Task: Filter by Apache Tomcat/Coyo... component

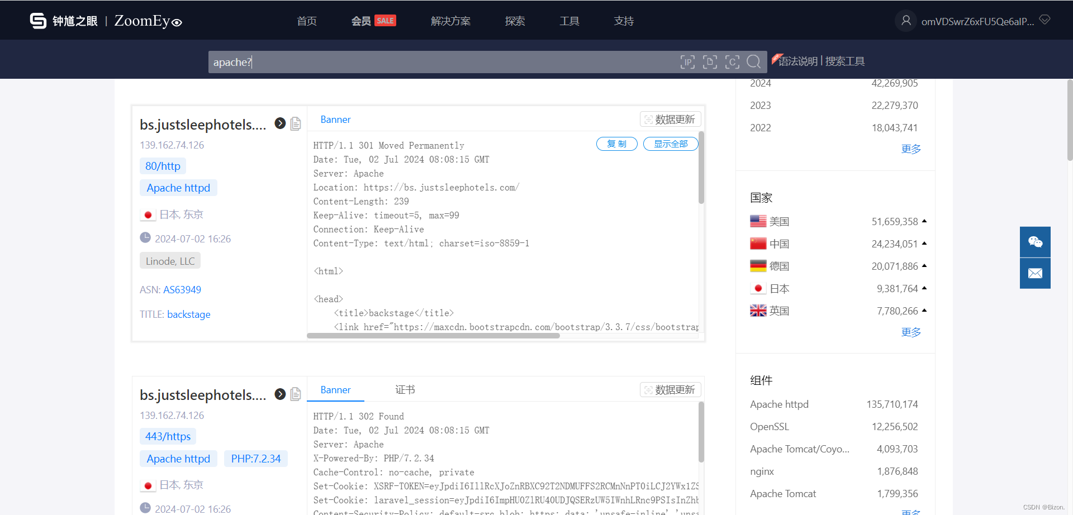Action: 800,449
